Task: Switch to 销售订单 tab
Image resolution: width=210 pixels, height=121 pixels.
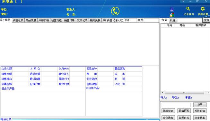Action: (69, 20)
